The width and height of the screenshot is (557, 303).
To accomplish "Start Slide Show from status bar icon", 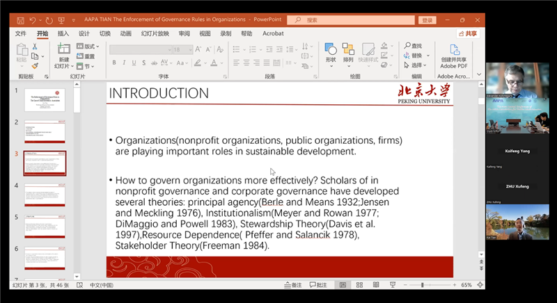I will [393, 285].
